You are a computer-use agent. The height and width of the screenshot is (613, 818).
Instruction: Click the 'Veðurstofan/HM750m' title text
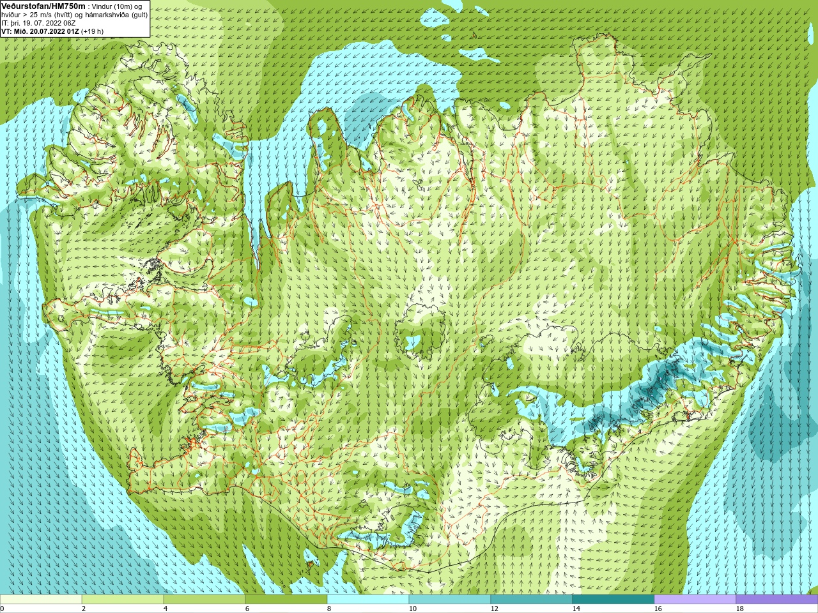tap(43, 6)
